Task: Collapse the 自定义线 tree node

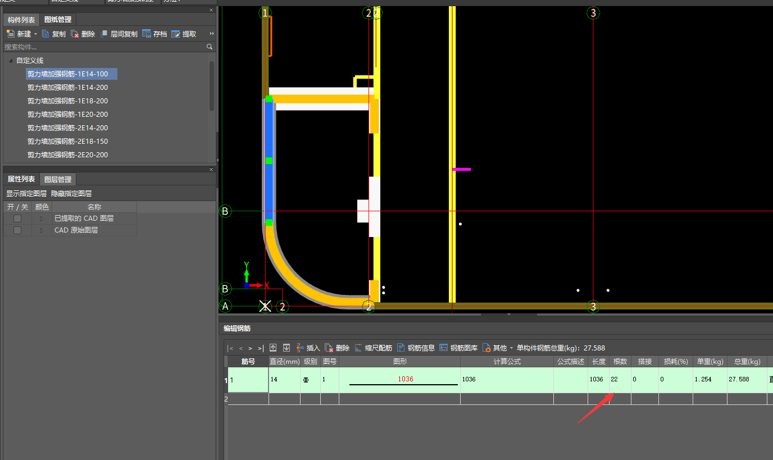Action: tap(11, 61)
